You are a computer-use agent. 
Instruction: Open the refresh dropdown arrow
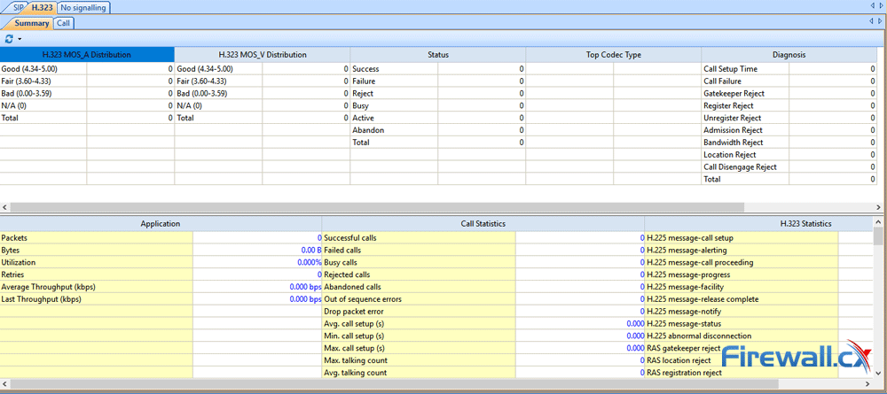tap(20, 40)
